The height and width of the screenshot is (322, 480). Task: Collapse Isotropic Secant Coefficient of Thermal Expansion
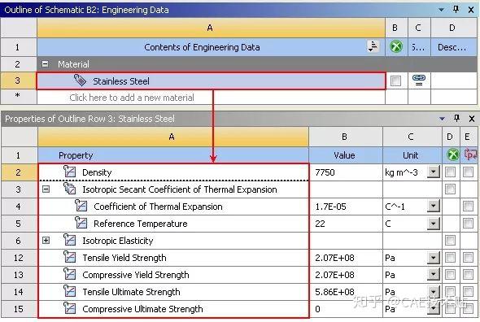pos(46,189)
